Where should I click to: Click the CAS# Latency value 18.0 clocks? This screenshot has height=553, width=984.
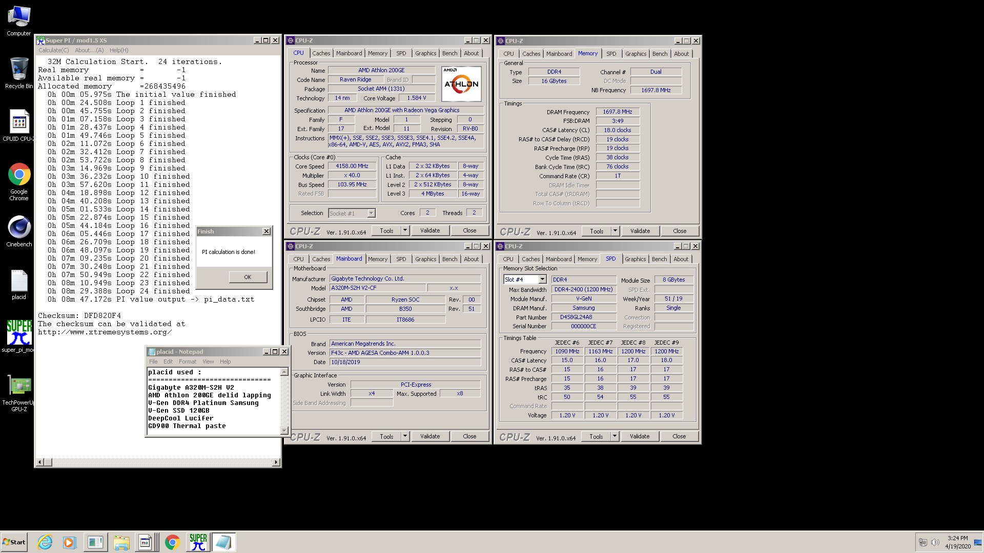[618, 130]
